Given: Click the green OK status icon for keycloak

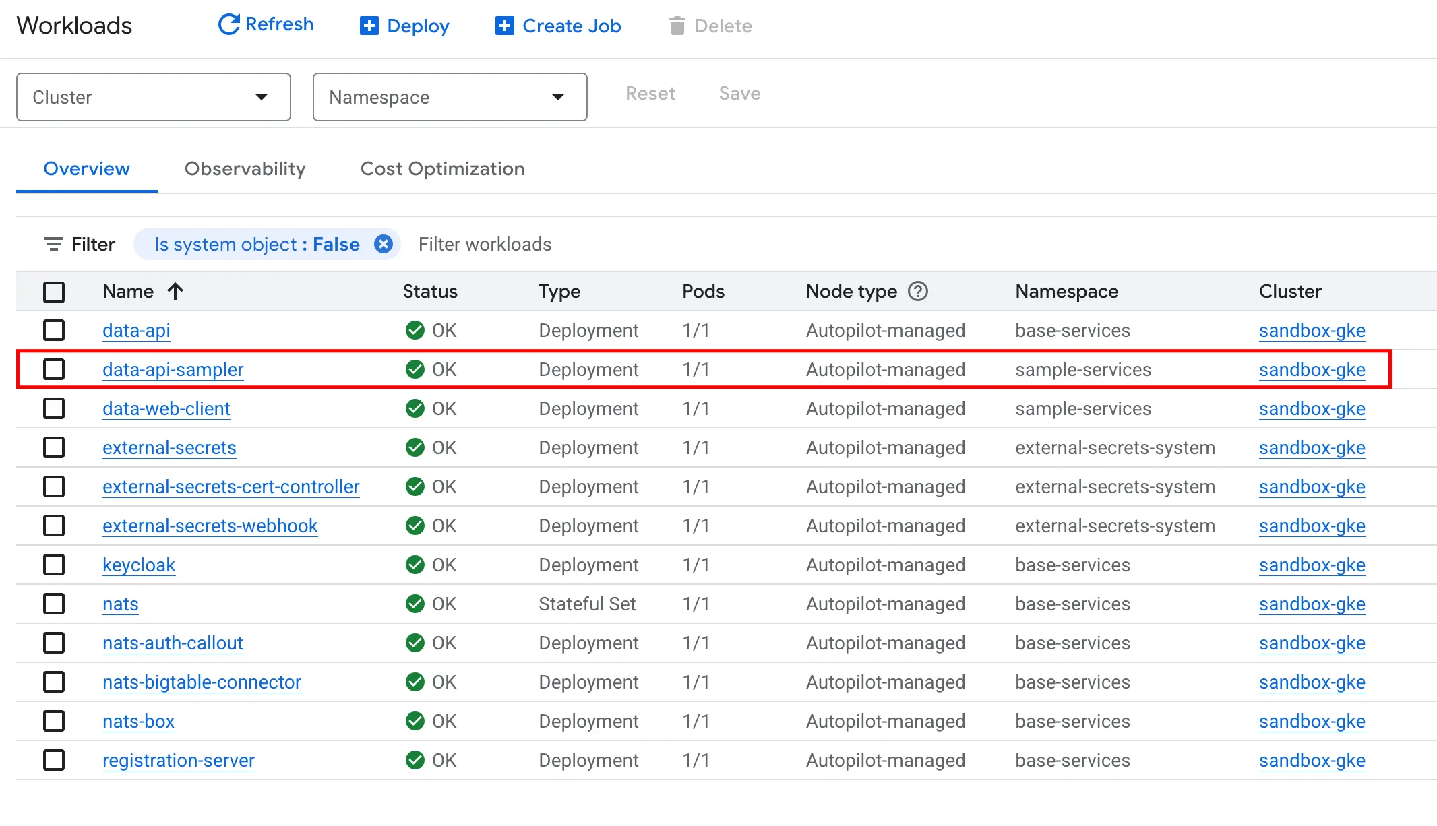Looking at the screenshot, I should click(x=415, y=565).
